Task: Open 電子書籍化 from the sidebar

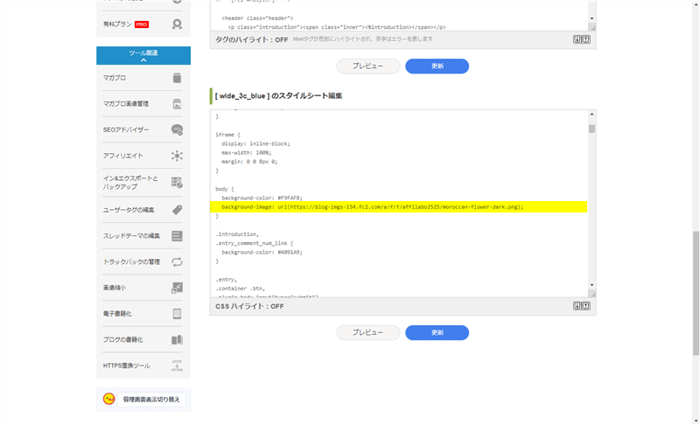Action: 143,314
